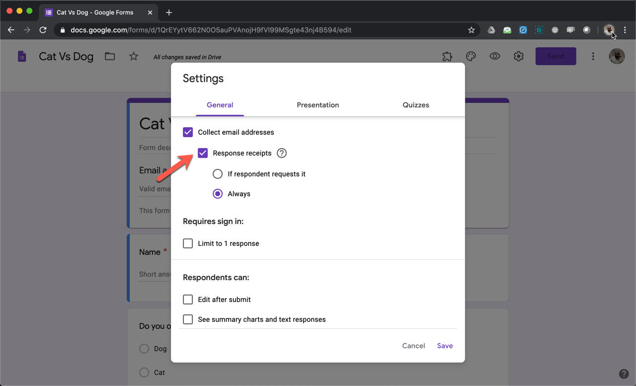This screenshot has height=386, width=636.
Task: Bookmark this page with star icon
Action: click(471, 30)
